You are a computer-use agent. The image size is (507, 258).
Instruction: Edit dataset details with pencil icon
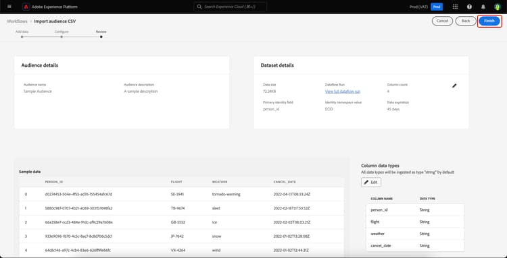pyautogui.click(x=454, y=86)
